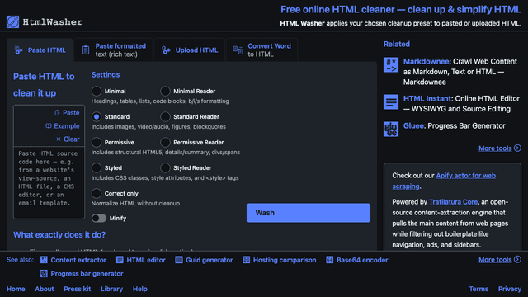Open the Help link
Image resolution: width=528 pixels, height=297 pixels.
point(139,289)
